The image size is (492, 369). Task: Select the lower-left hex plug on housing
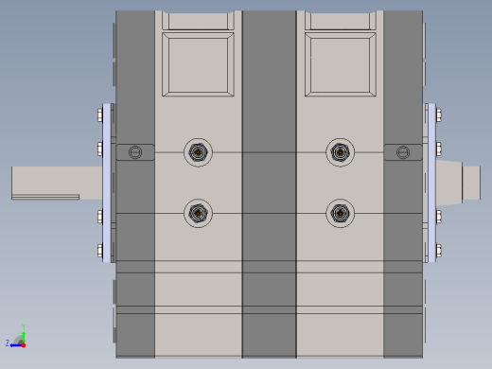coord(198,214)
